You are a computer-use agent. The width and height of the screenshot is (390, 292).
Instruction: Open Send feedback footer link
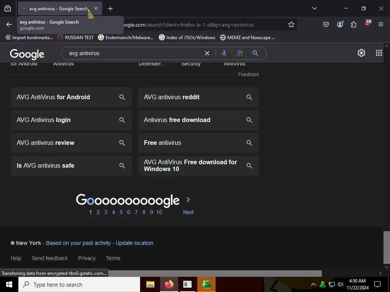pos(50,258)
